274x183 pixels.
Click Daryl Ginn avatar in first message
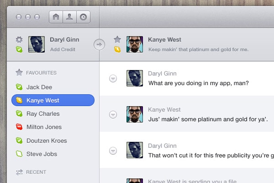pyautogui.click(x=135, y=78)
